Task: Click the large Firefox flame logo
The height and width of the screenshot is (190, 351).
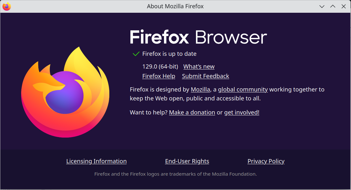Action: [65, 92]
